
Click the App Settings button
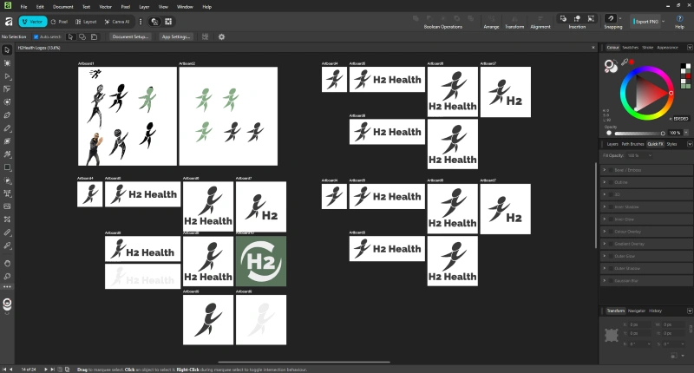pyautogui.click(x=176, y=36)
